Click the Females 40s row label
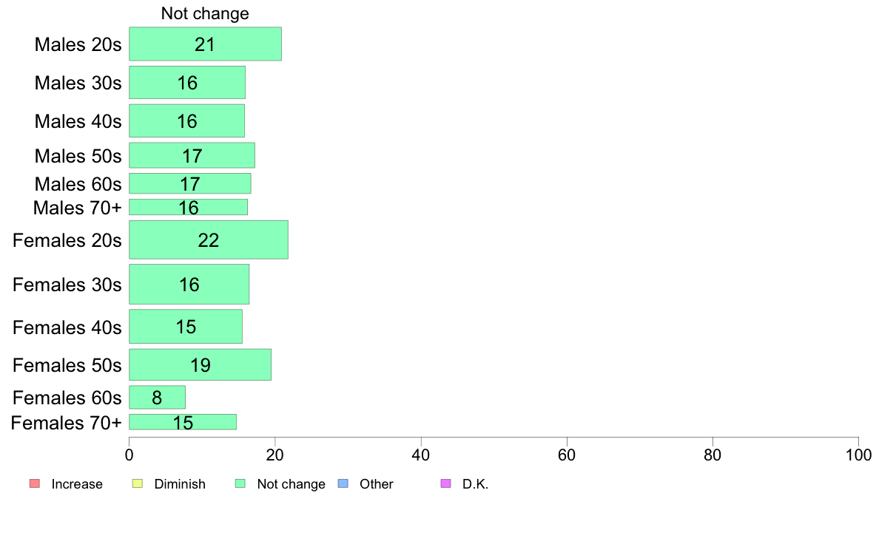Viewport: 879px width, 544px height. pos(67,327)
